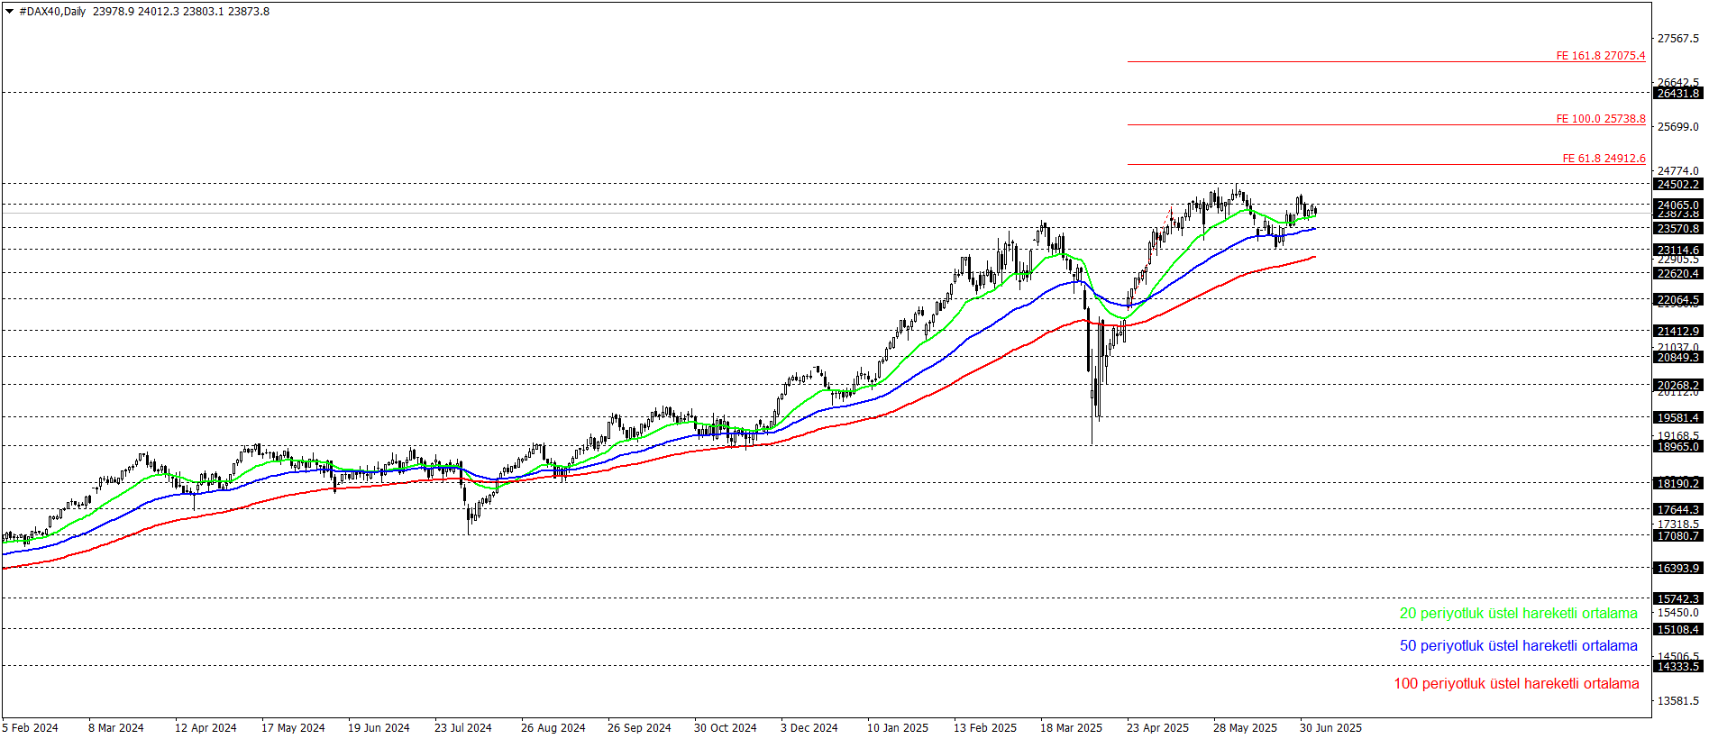The height and width of the screenshot is (739, 1709).
Task: Click the 18965.0 price level tag
Action: coord(1678,447)
